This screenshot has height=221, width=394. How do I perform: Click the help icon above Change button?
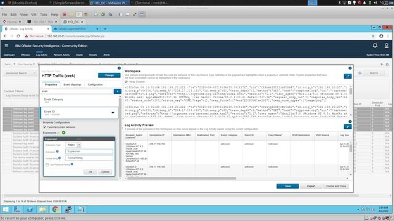pyautogui.click(x=119, y=68)
